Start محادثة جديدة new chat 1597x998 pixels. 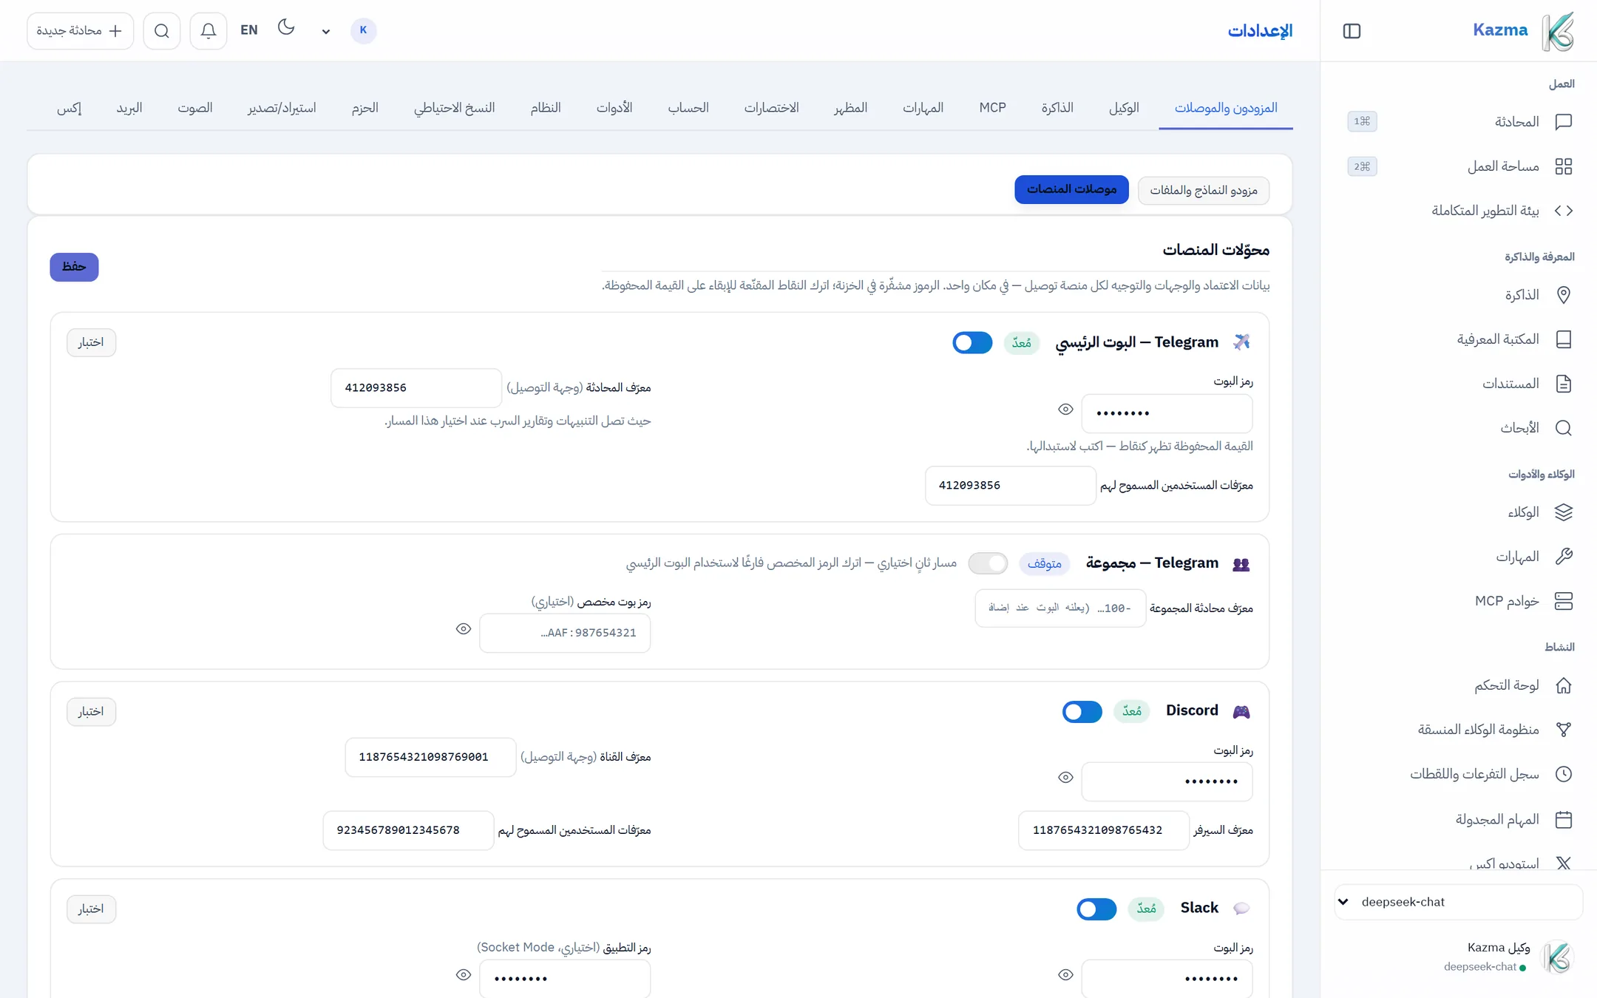coord(80,30)
